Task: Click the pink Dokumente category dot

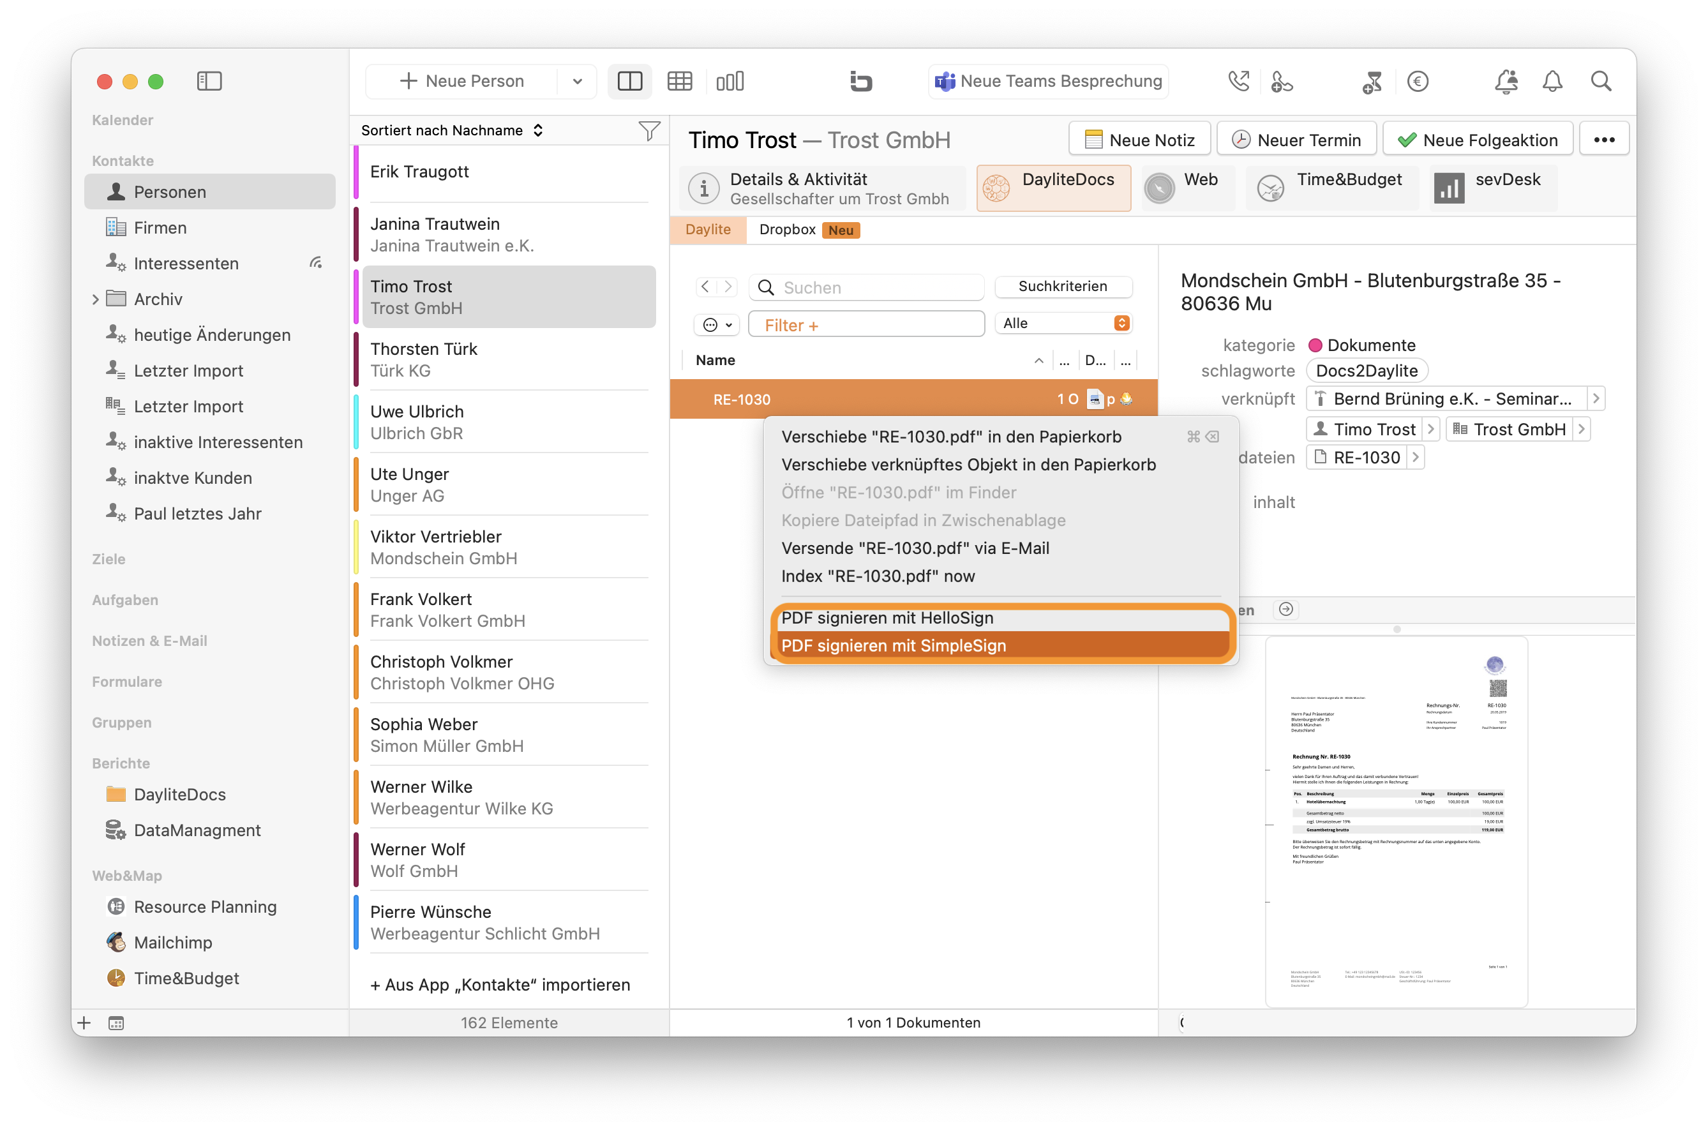Action: point(1315,345)
